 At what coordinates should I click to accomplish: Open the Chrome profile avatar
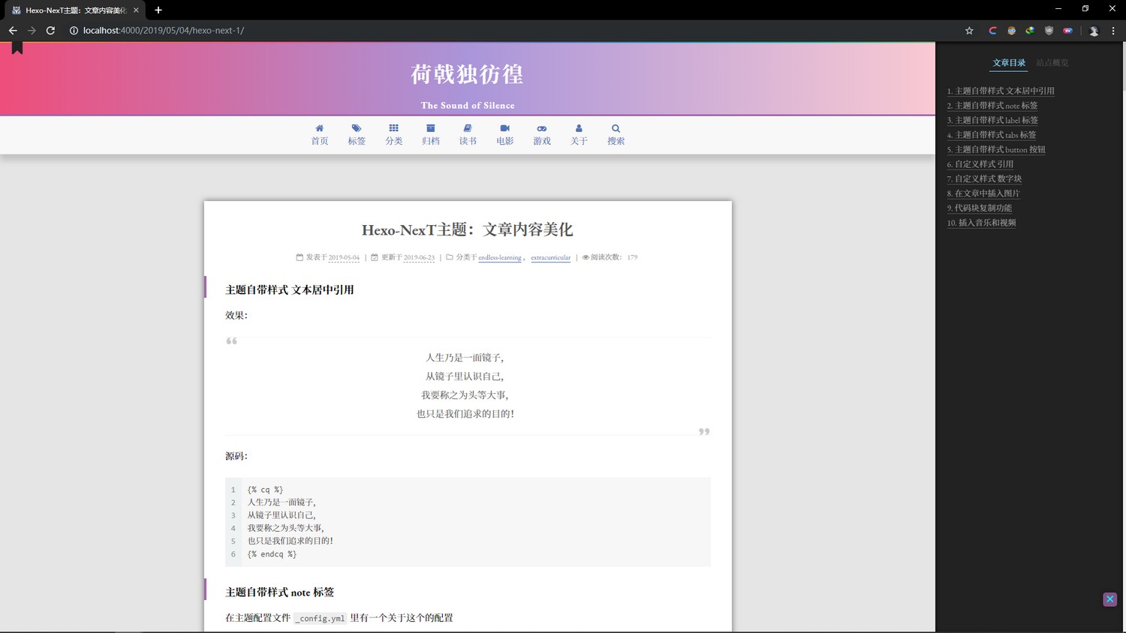tap(1094, 31)
